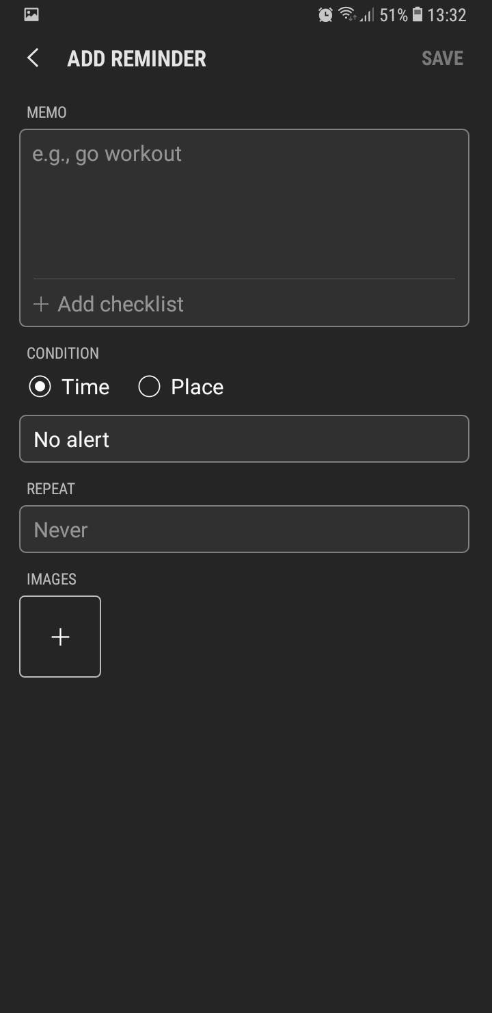492x1013 pixels.
Task: Save the reminder with SAVE
Action: [442, 58]
